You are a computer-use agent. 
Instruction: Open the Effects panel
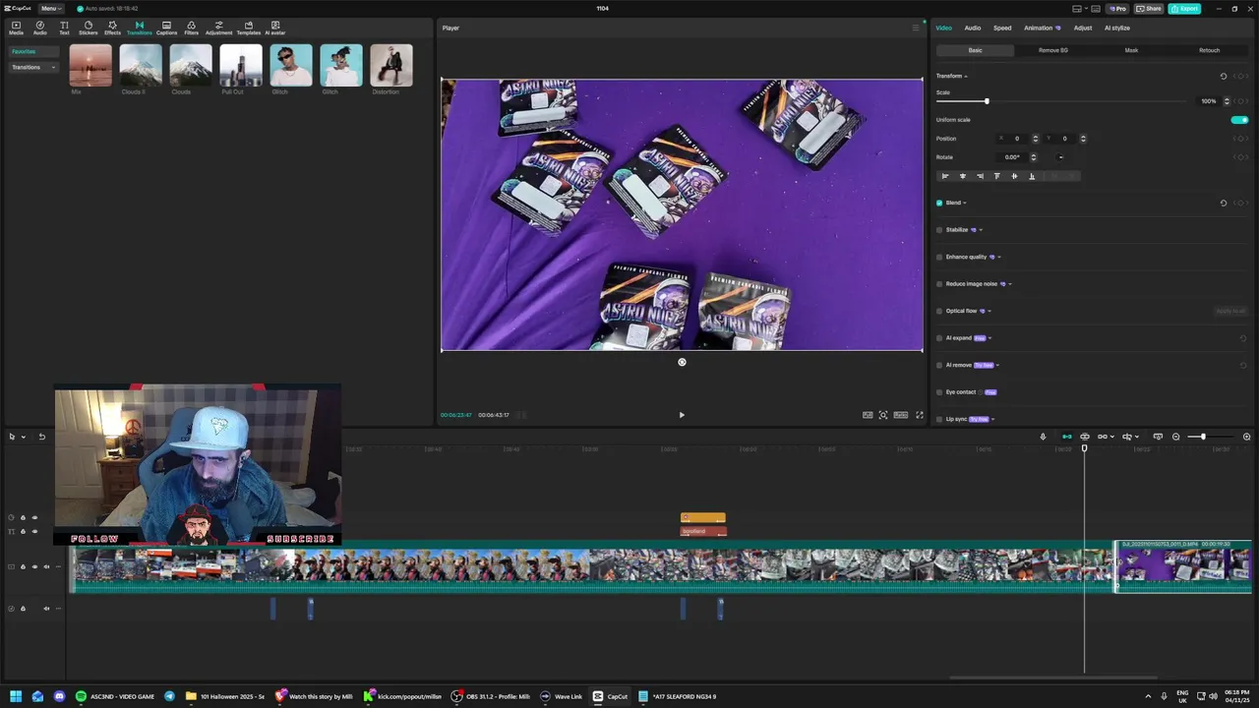112,28
